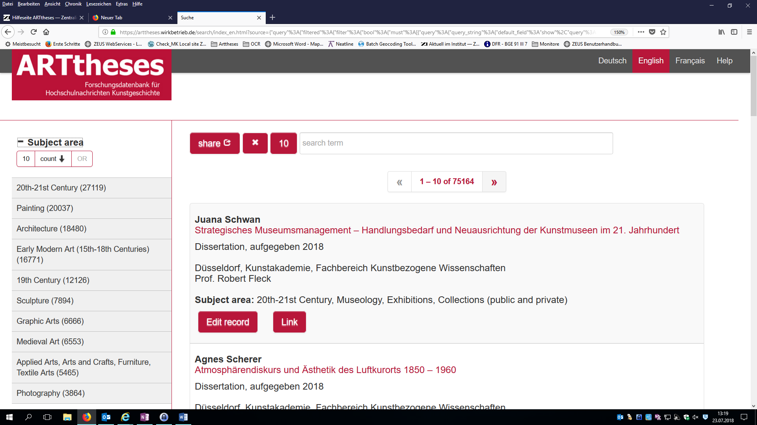Open page size 10 selector
This screenshot has height=425, width=757.
[283, 143]
